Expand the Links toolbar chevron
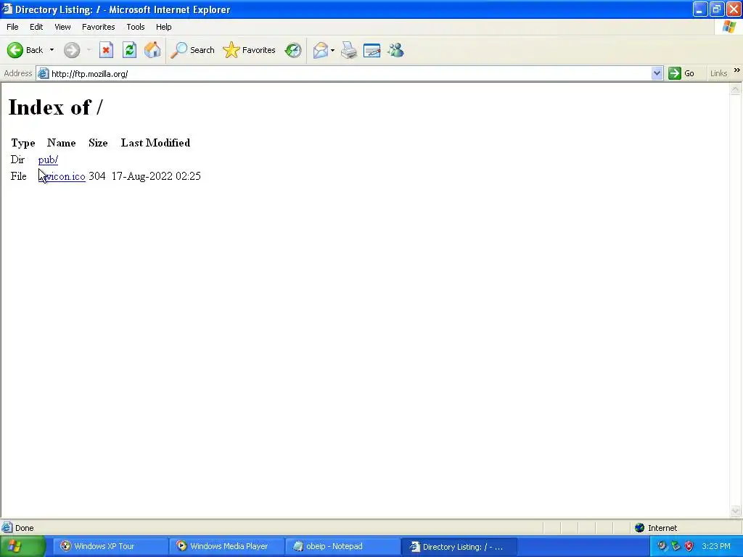This screenshot has height=557, width=743. [x=737, y=70]
